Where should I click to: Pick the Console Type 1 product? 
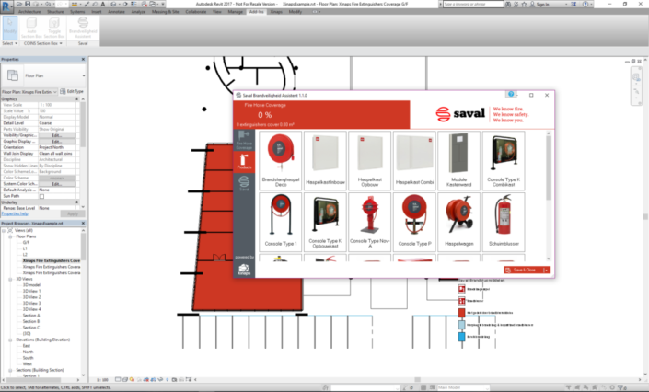point(281,223)
